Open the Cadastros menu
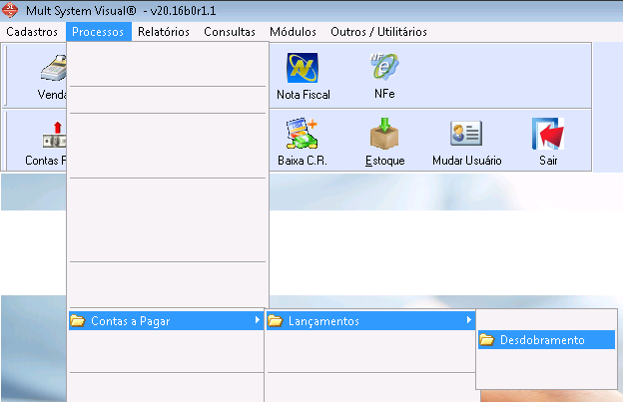Image resolution: width=623 pixels, height=402 pixels. click(32, 32)
